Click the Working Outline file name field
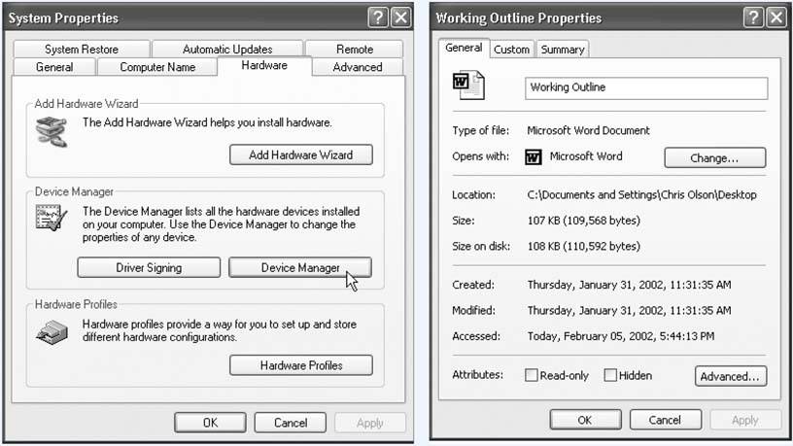Viewport: 793px width, 446px height. [x=646, y=88]
